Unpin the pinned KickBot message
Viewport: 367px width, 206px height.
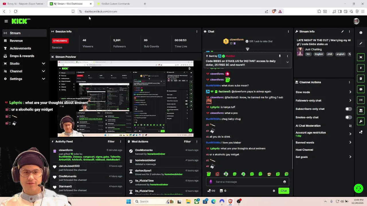click(x=280, y=56)
